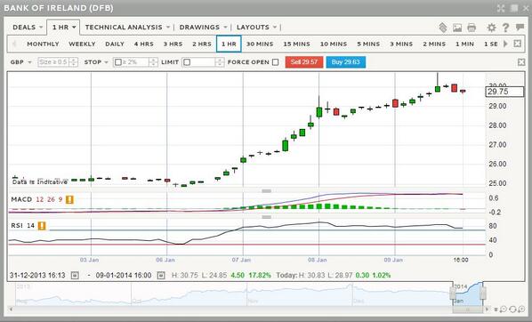Switch to 15 MINS timeframe
This screenshot has height=322, width=532.
coord(296,44)
